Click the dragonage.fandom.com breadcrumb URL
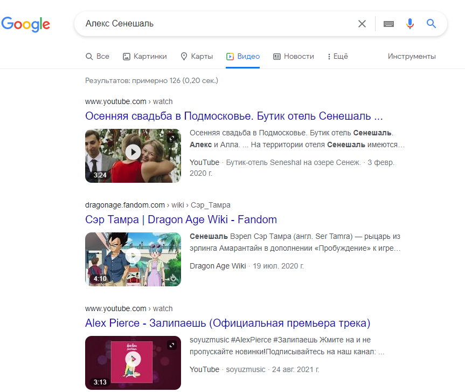Image resolution: width=465 pixels, height=392 pixels. click(x=157, y=205)
